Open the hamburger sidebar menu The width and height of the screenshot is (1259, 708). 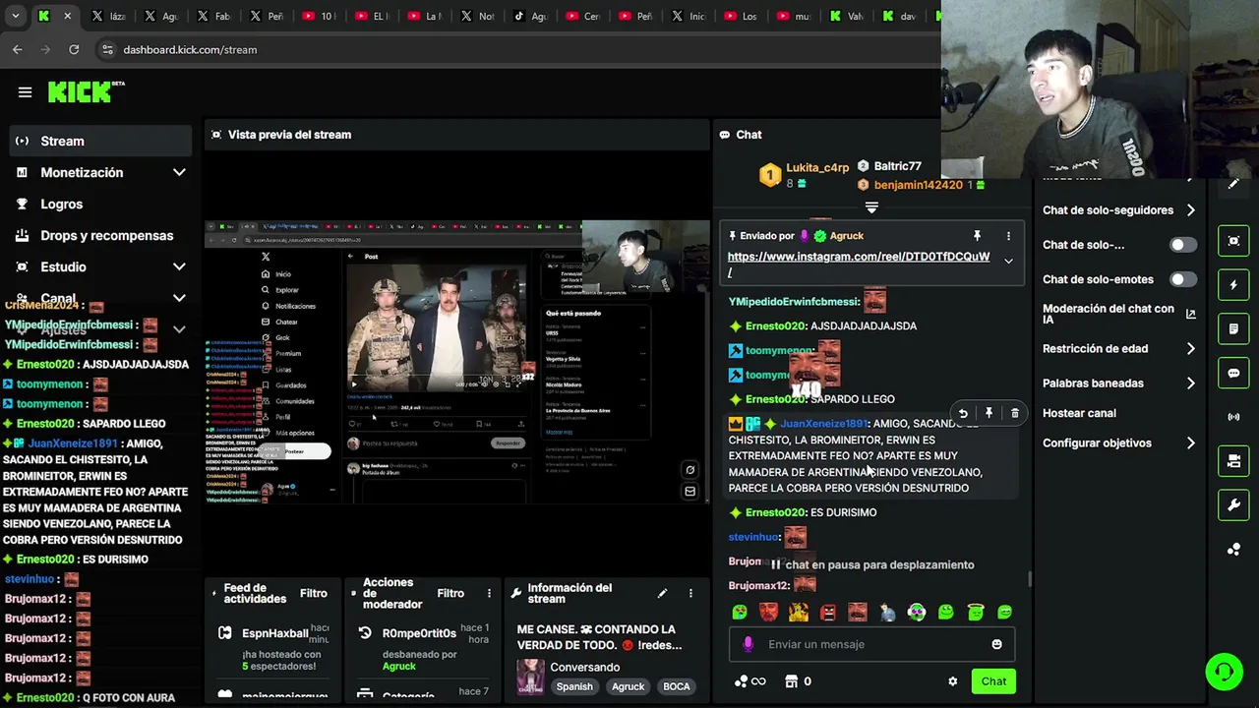(25, 92)
